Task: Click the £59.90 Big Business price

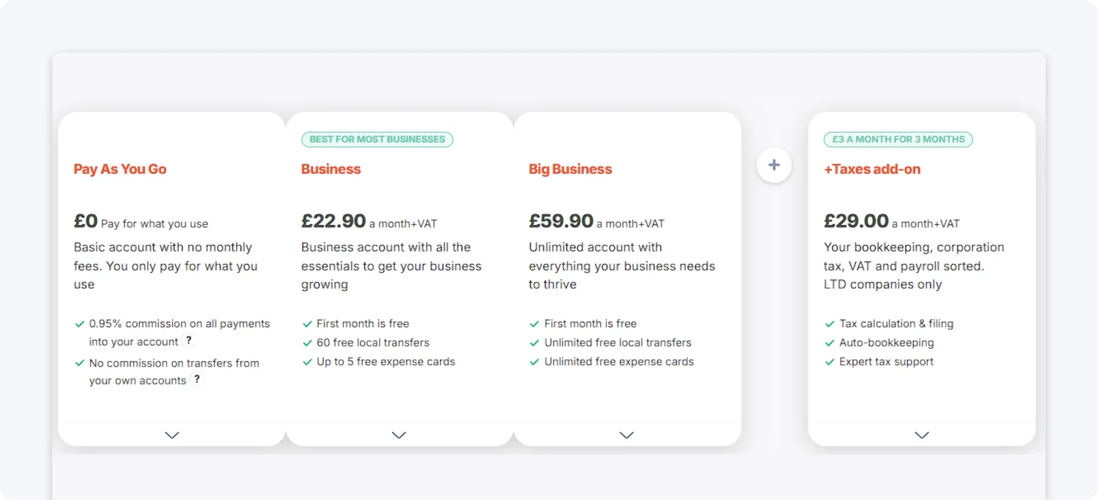Action: pyautogui.click(x=561, y=221)
